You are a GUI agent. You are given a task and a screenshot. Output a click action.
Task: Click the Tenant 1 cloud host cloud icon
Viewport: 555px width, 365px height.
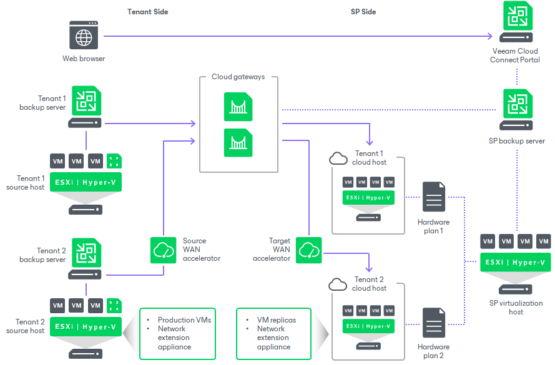point(337,158)
